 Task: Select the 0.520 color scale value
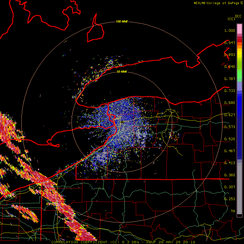tap(230, 139)
